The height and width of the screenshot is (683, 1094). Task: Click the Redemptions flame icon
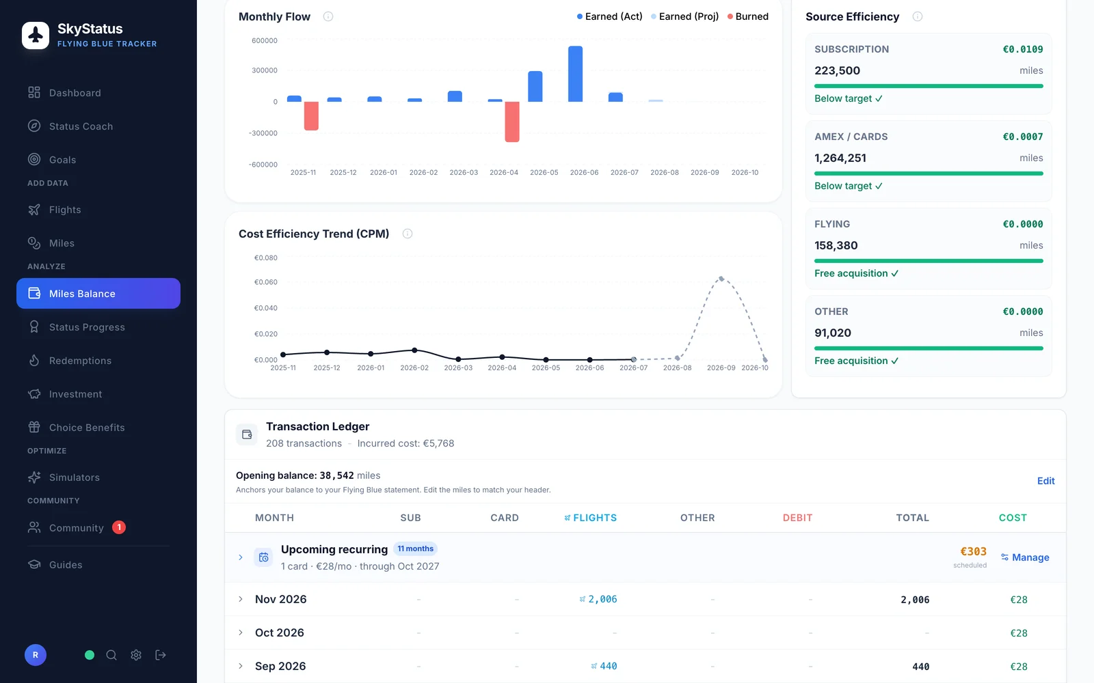click(34, 361)
